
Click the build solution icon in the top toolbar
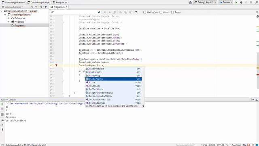[x=190, y=2]
